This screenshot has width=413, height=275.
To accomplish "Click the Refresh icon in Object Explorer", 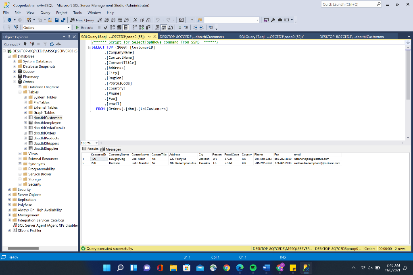I will pyautogui.click(x=52, y=44).
